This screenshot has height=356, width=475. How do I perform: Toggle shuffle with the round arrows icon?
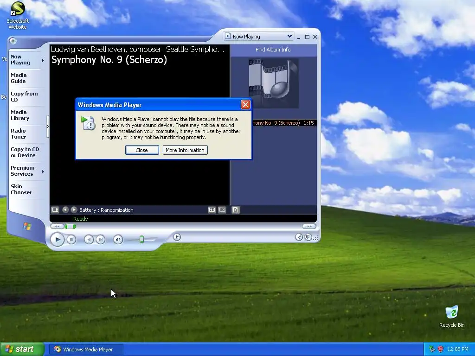pos(177,237)
